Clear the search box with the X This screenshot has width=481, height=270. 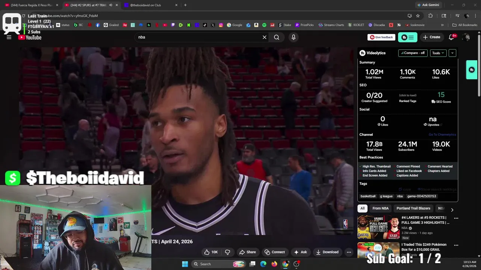pos(265,37)
